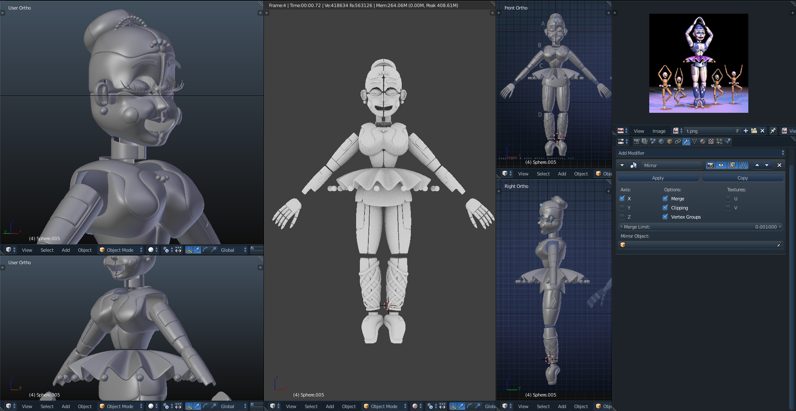Click the Copy button for the Mirror modifier
The height and width of the screenshot is (411, 796).
click(x=743, y=178)
